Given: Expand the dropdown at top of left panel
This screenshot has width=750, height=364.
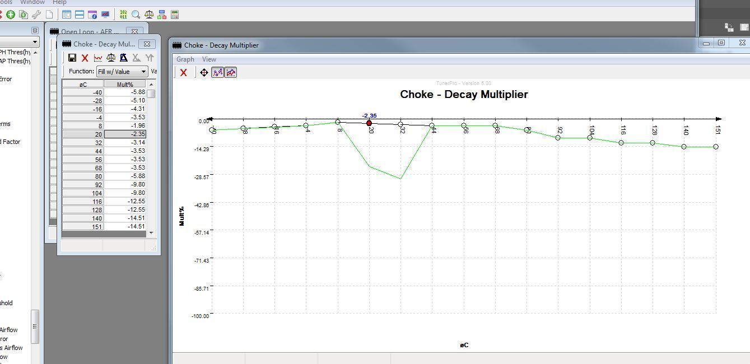Looking at the screenshot, I should (35, 42).
